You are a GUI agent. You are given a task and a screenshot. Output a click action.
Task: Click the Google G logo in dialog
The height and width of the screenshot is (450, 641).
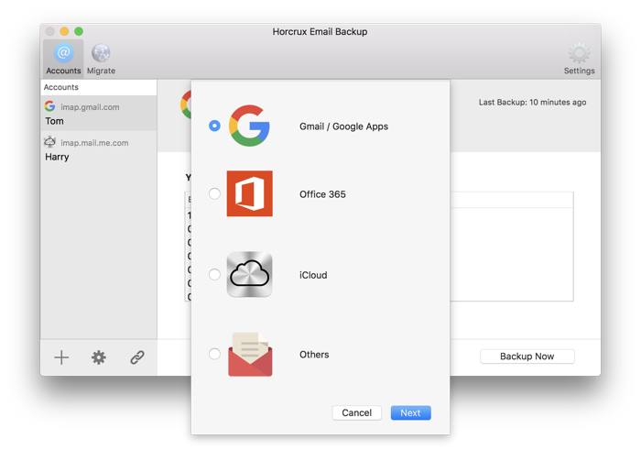[x=249, y=126]
